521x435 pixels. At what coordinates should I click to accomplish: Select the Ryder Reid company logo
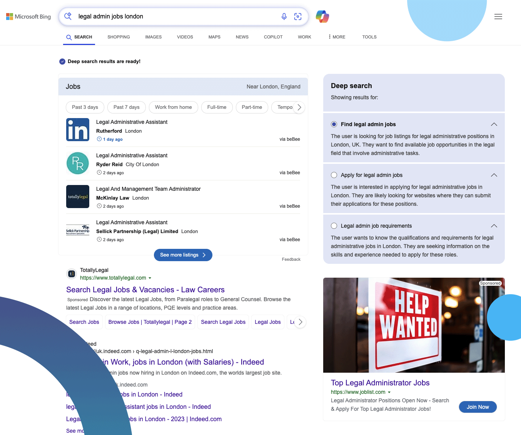click(78, 163)
